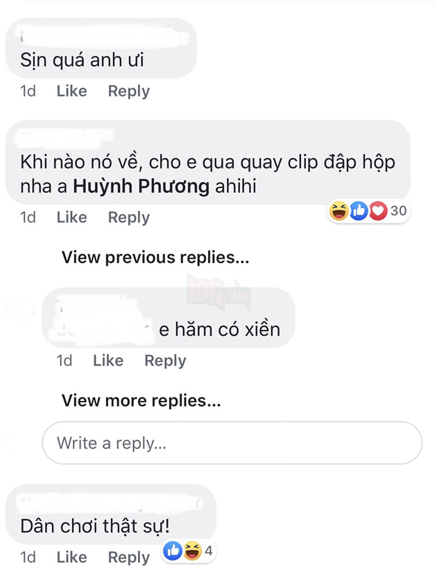Screen dimensions: 437x584
Task: Reply to the 'Dân chơi thật sự!' comment
Action: 128,557
